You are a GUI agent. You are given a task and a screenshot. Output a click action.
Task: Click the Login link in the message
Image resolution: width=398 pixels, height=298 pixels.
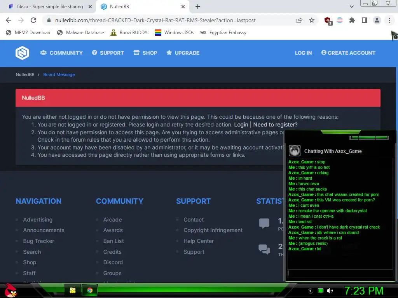[x=241, y=125]
